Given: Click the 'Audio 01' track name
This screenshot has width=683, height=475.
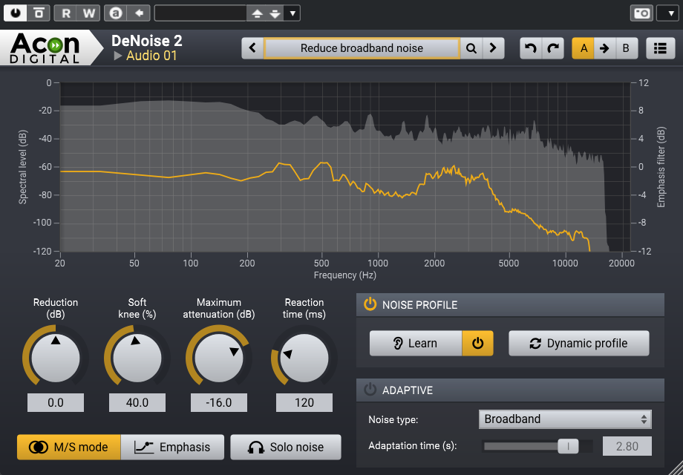Looking at the screenshot, I should point(151,56).
